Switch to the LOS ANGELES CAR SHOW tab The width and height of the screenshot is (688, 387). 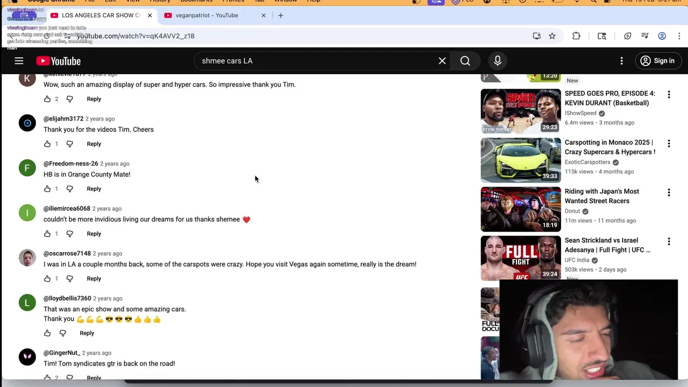point(101,15)
